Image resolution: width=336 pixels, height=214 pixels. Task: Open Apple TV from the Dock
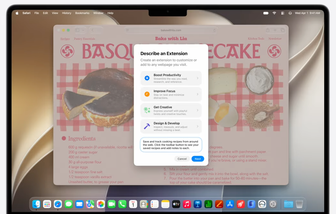coord(176,204)
